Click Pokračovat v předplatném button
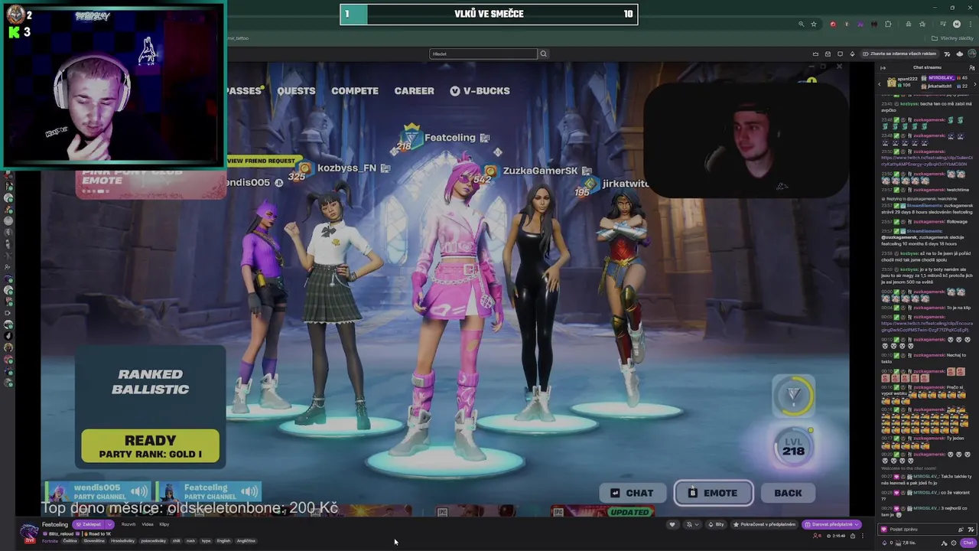 pos(764,524)
